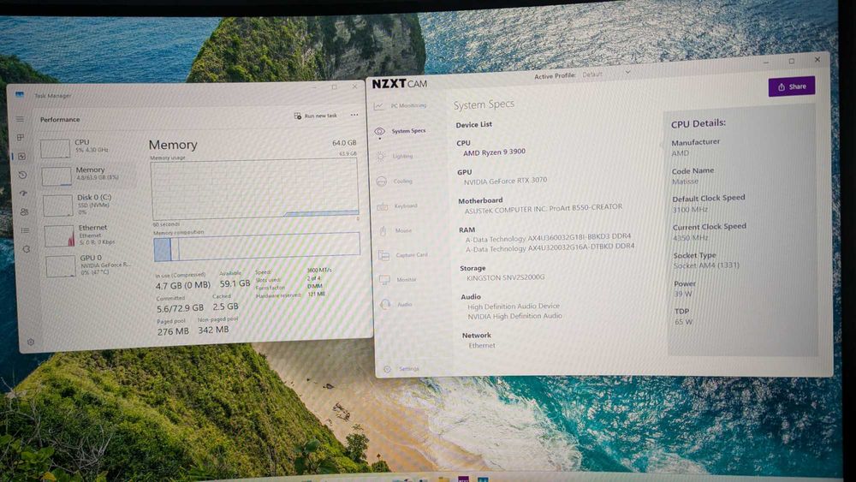Click the Power value 39 W

pyautogui.click(x=682, y=295)
